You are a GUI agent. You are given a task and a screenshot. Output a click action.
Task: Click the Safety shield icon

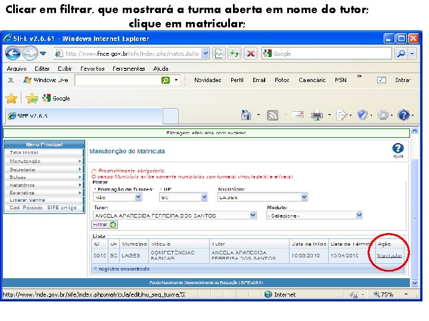pos(362,115)
